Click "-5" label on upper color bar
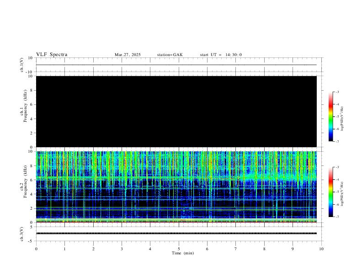Image resolution: width=362 pixels, height=279 pixels. point(337,117)
